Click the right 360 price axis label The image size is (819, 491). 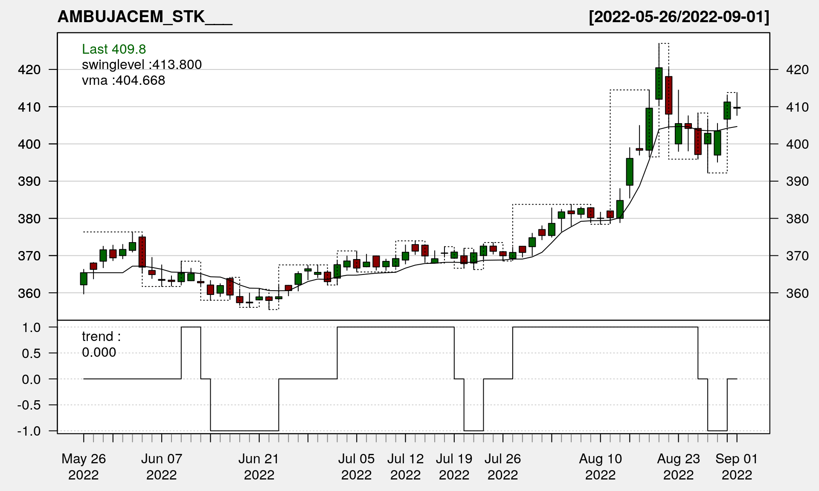point(797,293)
